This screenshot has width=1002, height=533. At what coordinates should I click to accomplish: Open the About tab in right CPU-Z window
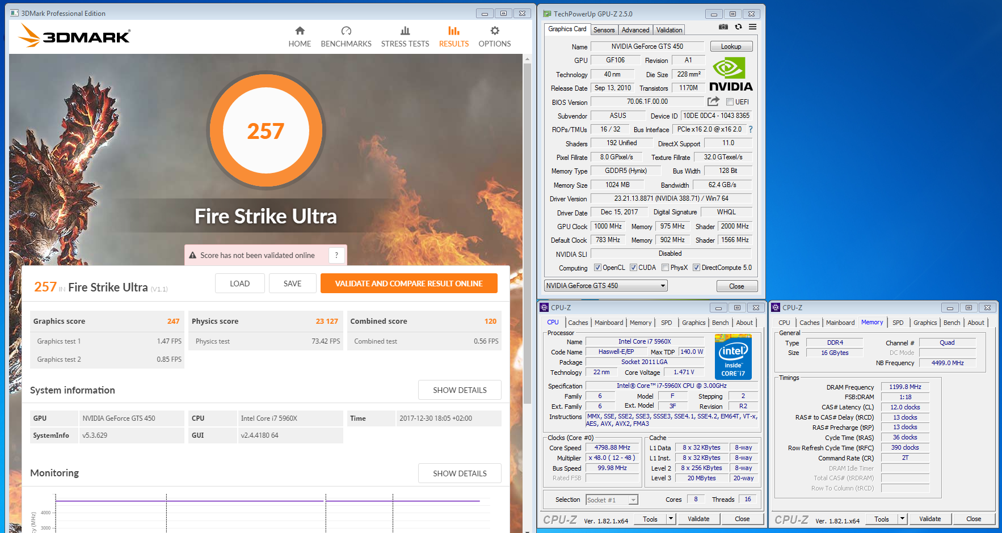coord(976,323)
